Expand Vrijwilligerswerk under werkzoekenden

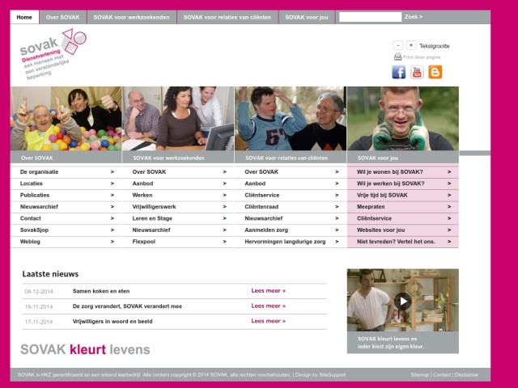(178, 207)
